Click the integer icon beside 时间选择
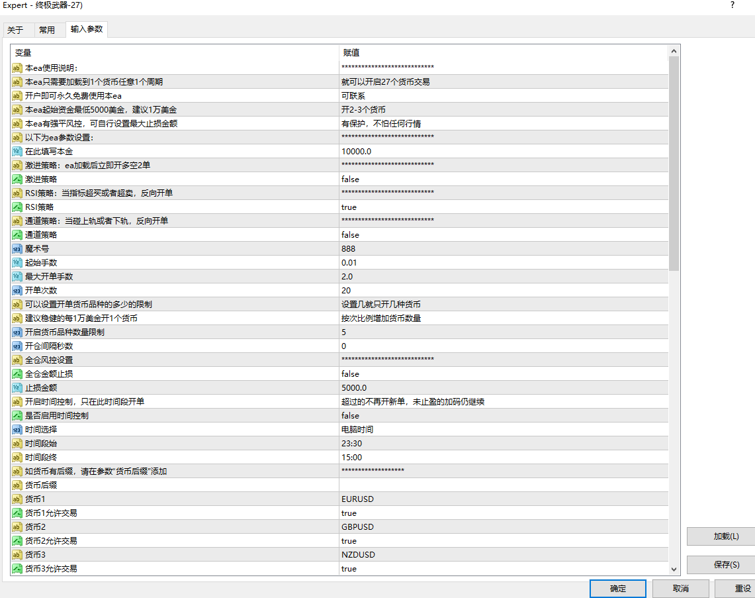 tap(17, 429)
